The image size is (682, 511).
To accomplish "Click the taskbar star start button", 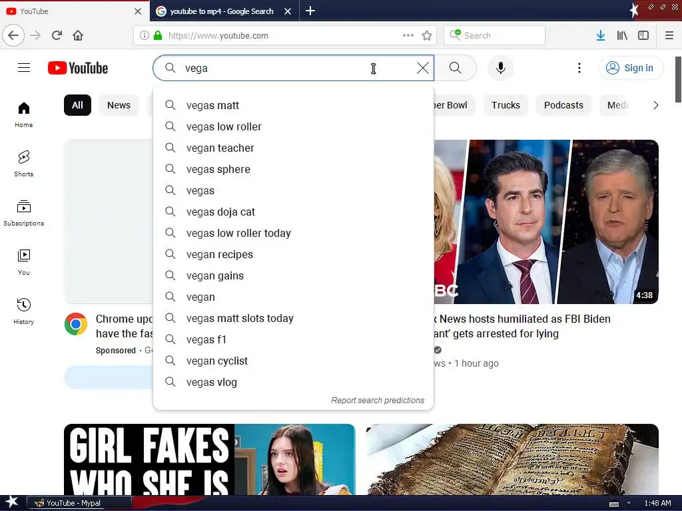I will pyautogui.click(x=11, y=502).
